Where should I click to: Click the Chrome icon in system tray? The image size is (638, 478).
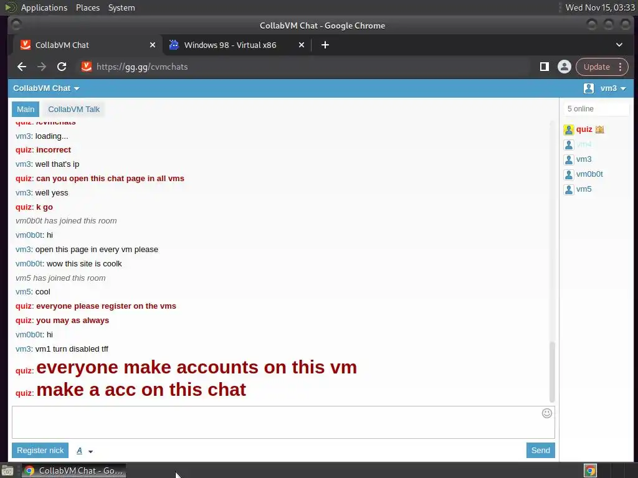[590, 471]
